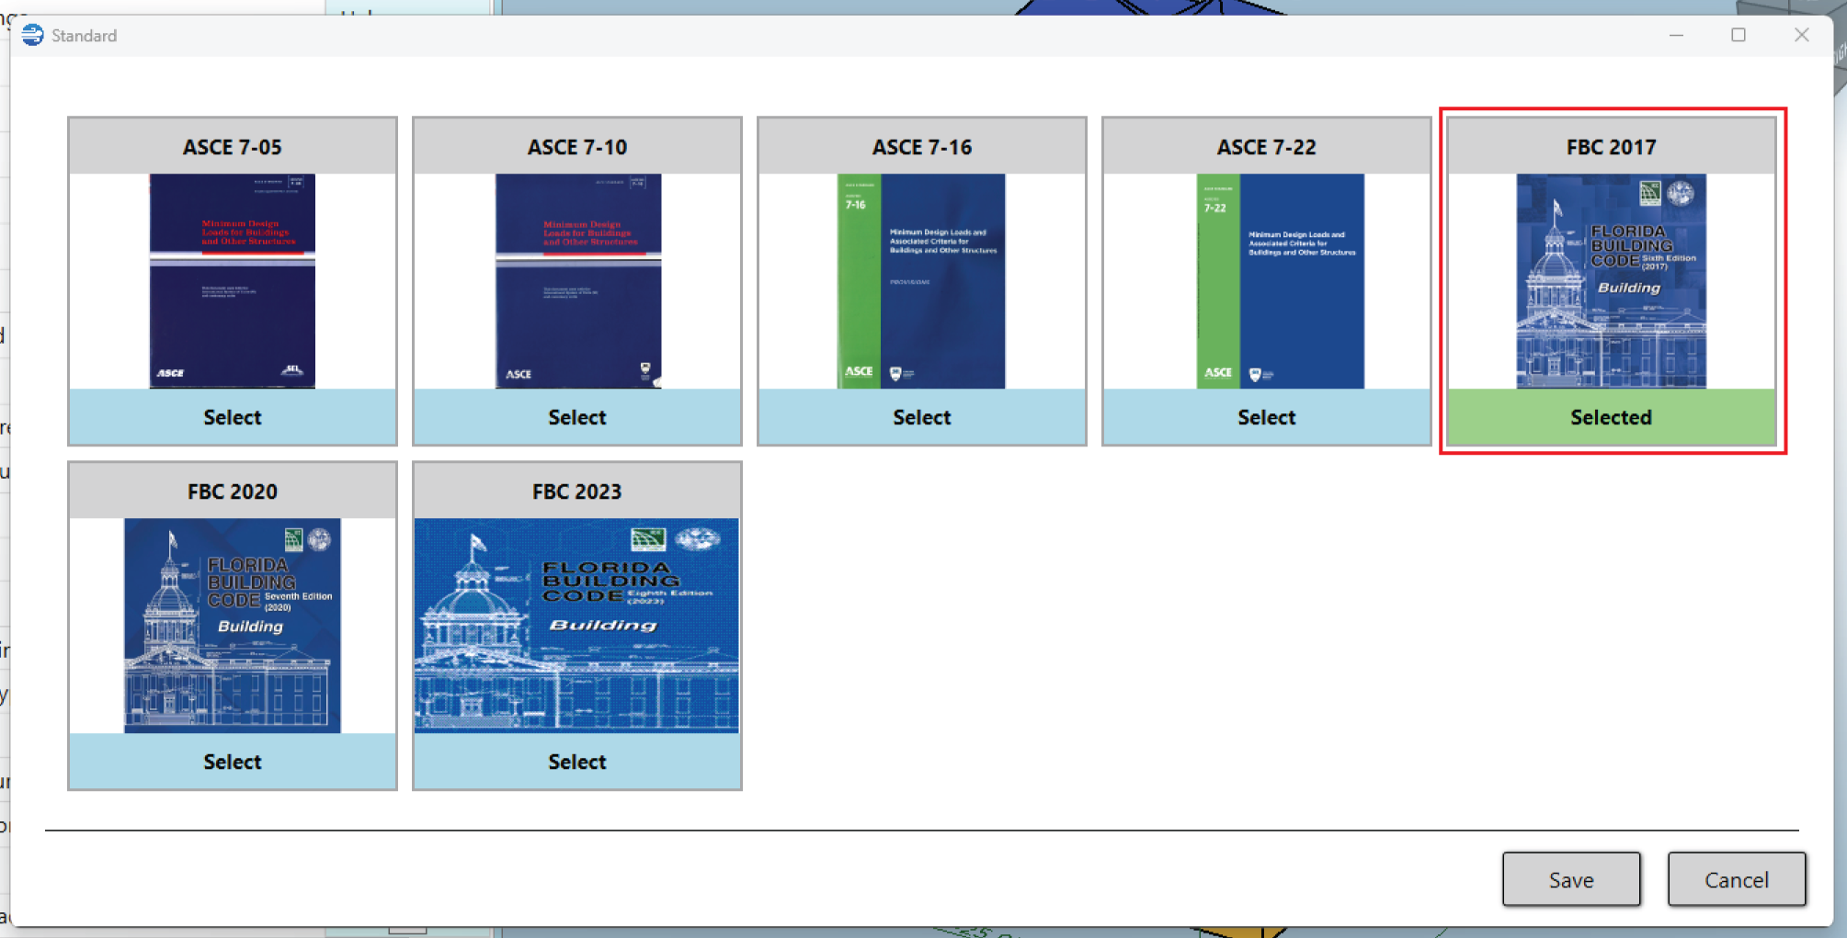This screenshot has height=938, width=1847.
Task: Click the ASCE 7-05 book cover thumbnail
Action: (232, 280)
